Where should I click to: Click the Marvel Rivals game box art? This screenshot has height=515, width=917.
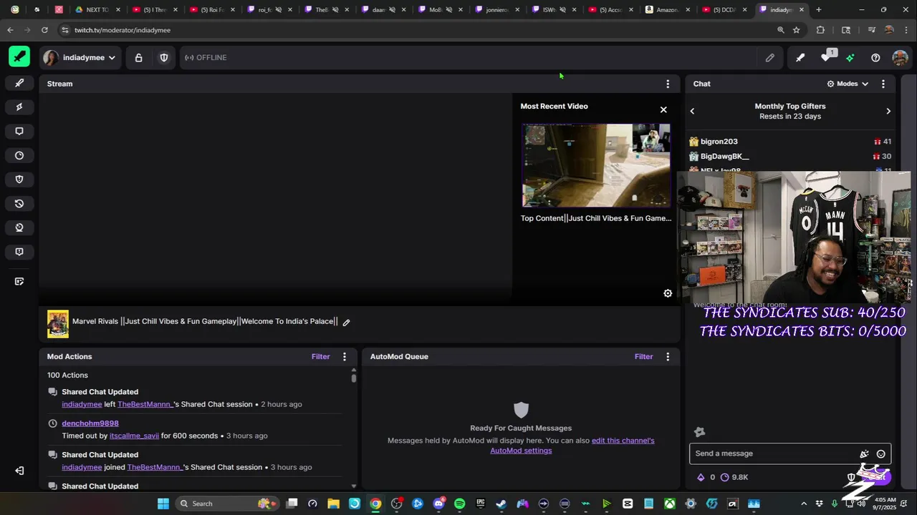coord(58,324)
